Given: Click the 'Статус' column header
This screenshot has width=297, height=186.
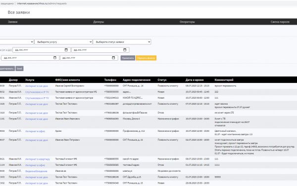Looking at the screenshot, I should click(162, 80).
